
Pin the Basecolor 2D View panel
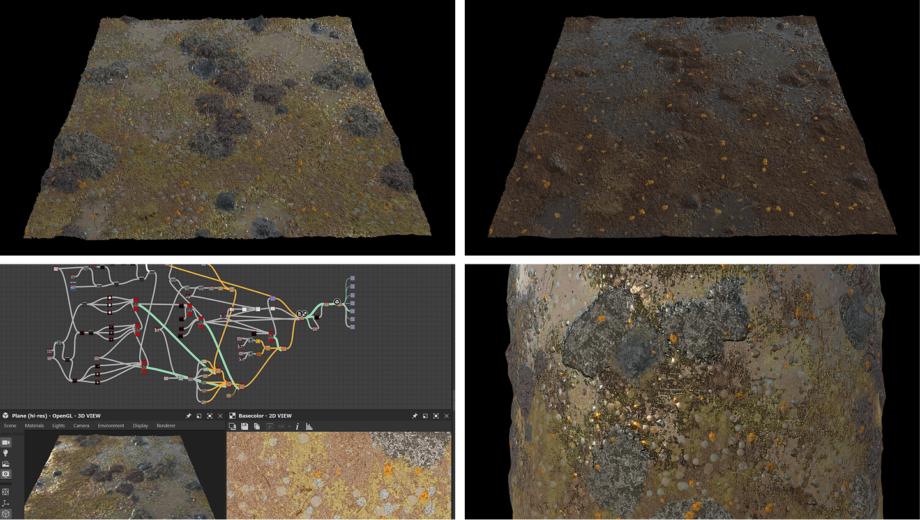point(414,415)
